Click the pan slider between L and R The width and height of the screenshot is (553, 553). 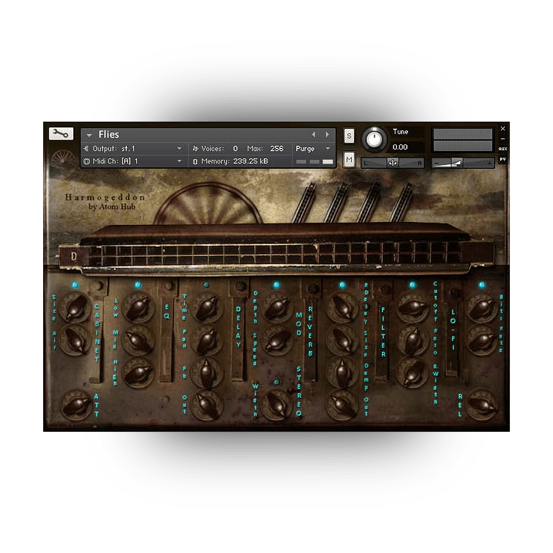393,163
